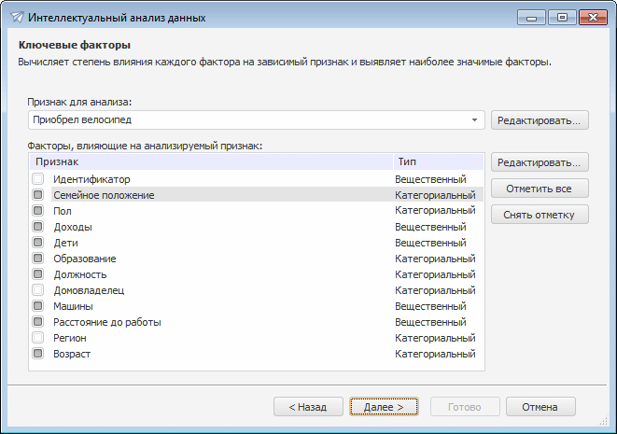This screenshot has width=617, height=434.
Task: Click the paper plane icon in title bar
Action: point(16,18)
